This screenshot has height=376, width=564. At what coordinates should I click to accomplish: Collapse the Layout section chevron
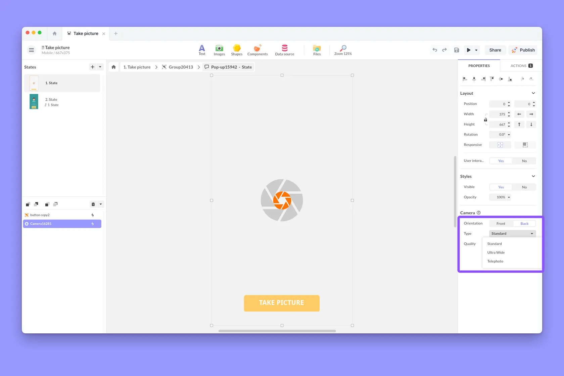pyautogui.click(x=533, y=93)
